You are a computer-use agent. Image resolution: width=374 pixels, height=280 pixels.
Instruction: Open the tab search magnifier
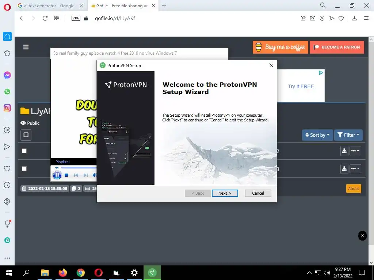323,5
